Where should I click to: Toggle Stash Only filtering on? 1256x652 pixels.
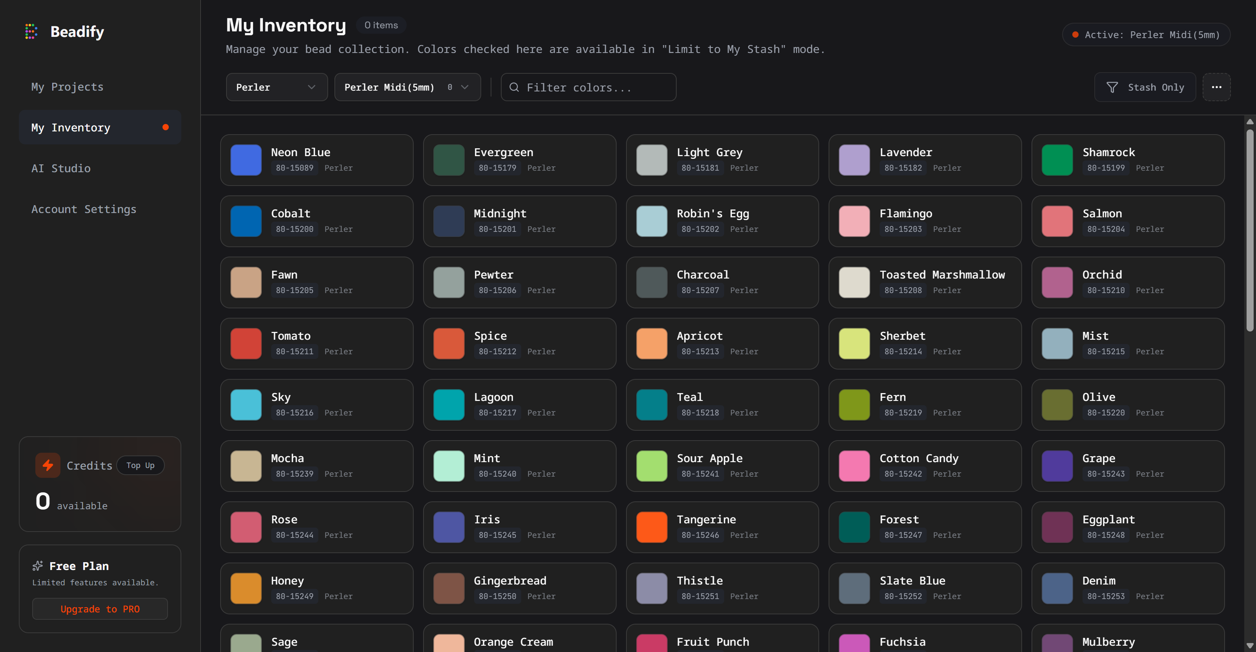(x=1145, y=87)
